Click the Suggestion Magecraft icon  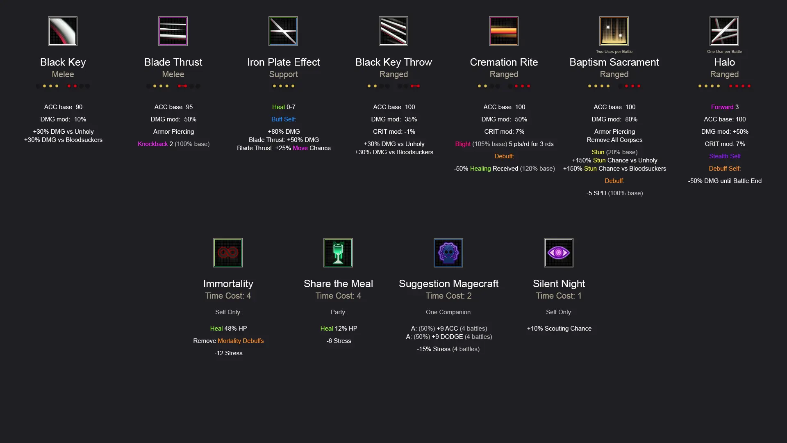tap(448, 253)
